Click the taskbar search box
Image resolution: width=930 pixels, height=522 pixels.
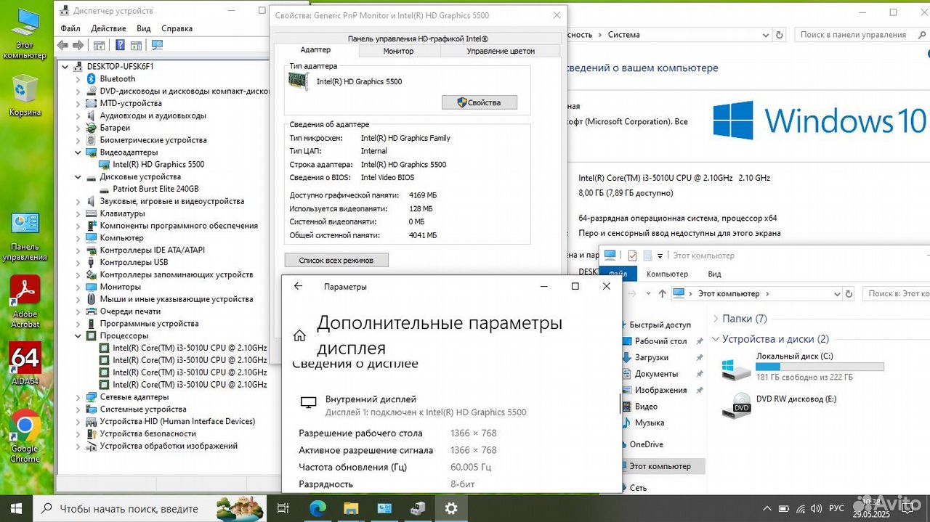coord(149,508)
